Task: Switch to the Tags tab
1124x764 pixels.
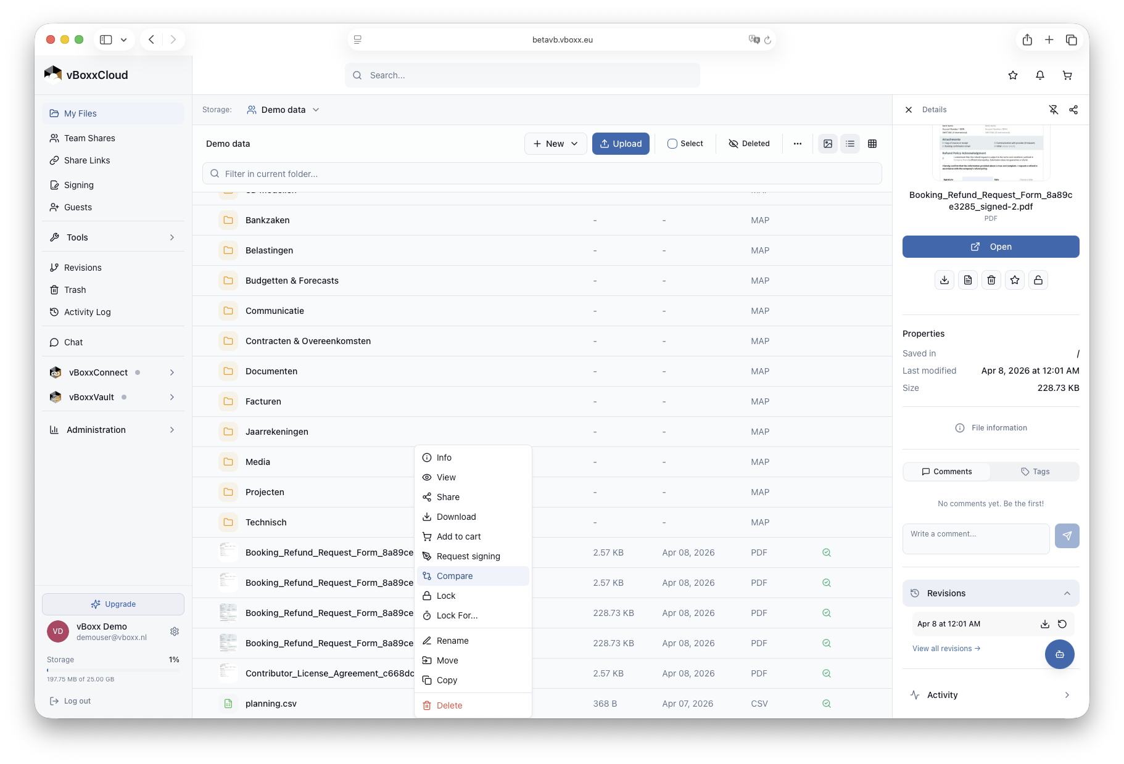Action: coord(1035,472)
